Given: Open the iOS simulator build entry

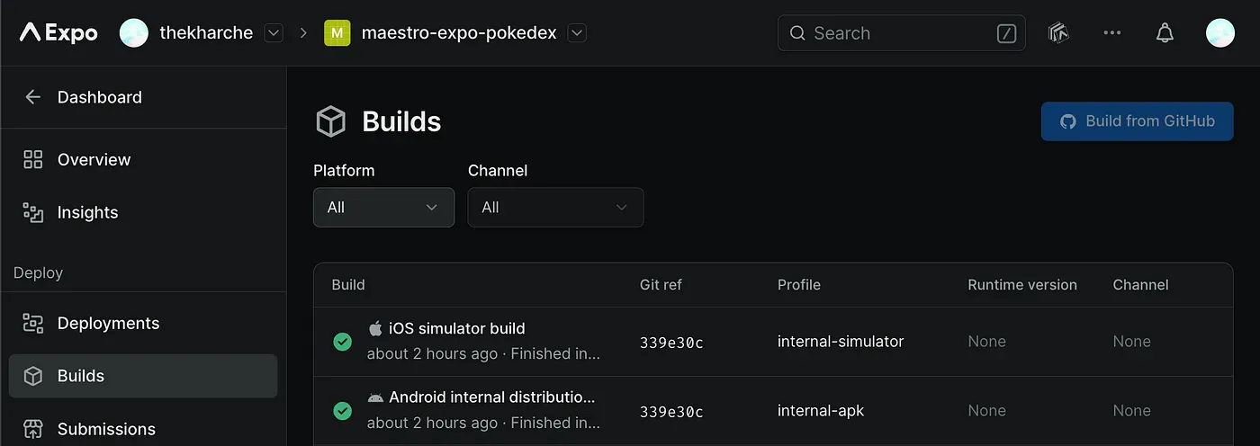Looking at the screenshot, I should pos(456,329).
